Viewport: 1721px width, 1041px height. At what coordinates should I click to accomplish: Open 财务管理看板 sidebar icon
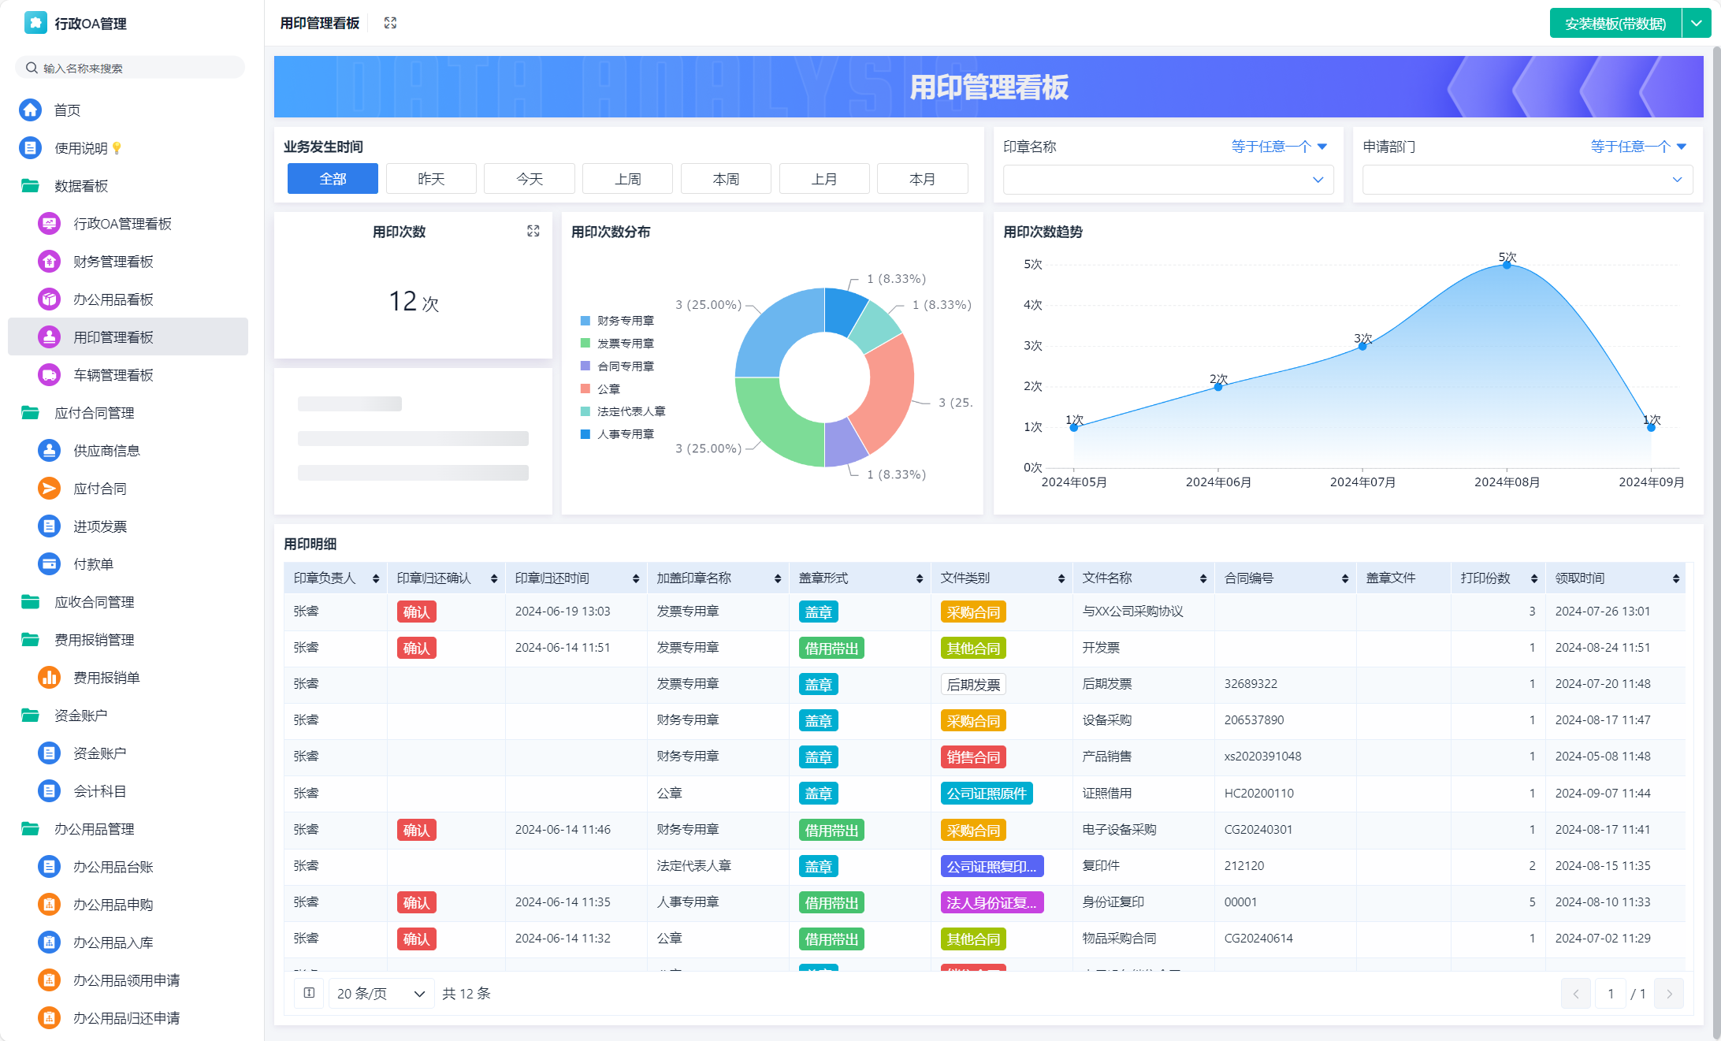(49, 262)
